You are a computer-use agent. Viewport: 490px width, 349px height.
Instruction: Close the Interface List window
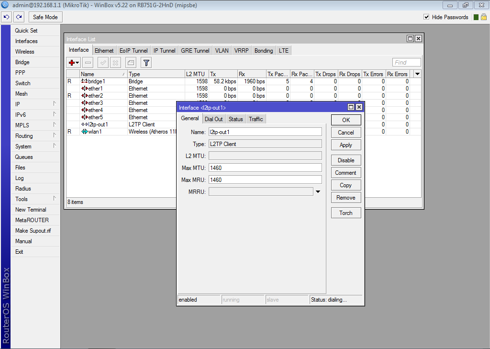(x=418, y=38)
